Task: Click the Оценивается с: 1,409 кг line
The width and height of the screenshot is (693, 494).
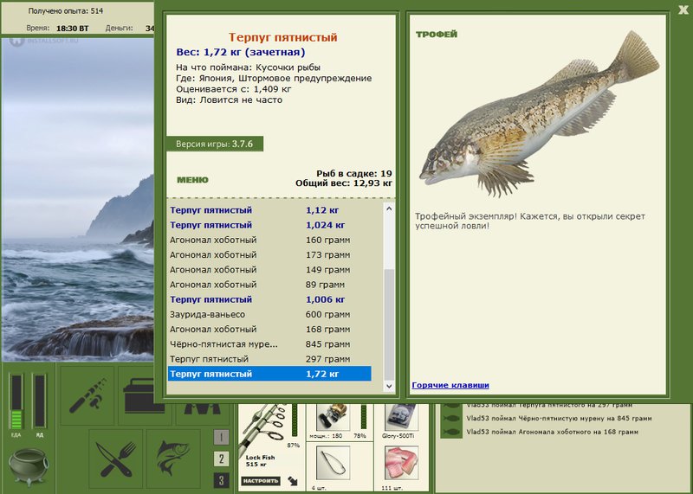Action: point(233,89)
